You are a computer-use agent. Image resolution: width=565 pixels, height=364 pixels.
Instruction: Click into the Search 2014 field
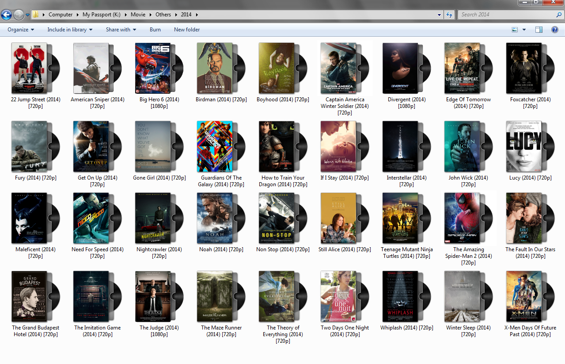pos(506,15)
